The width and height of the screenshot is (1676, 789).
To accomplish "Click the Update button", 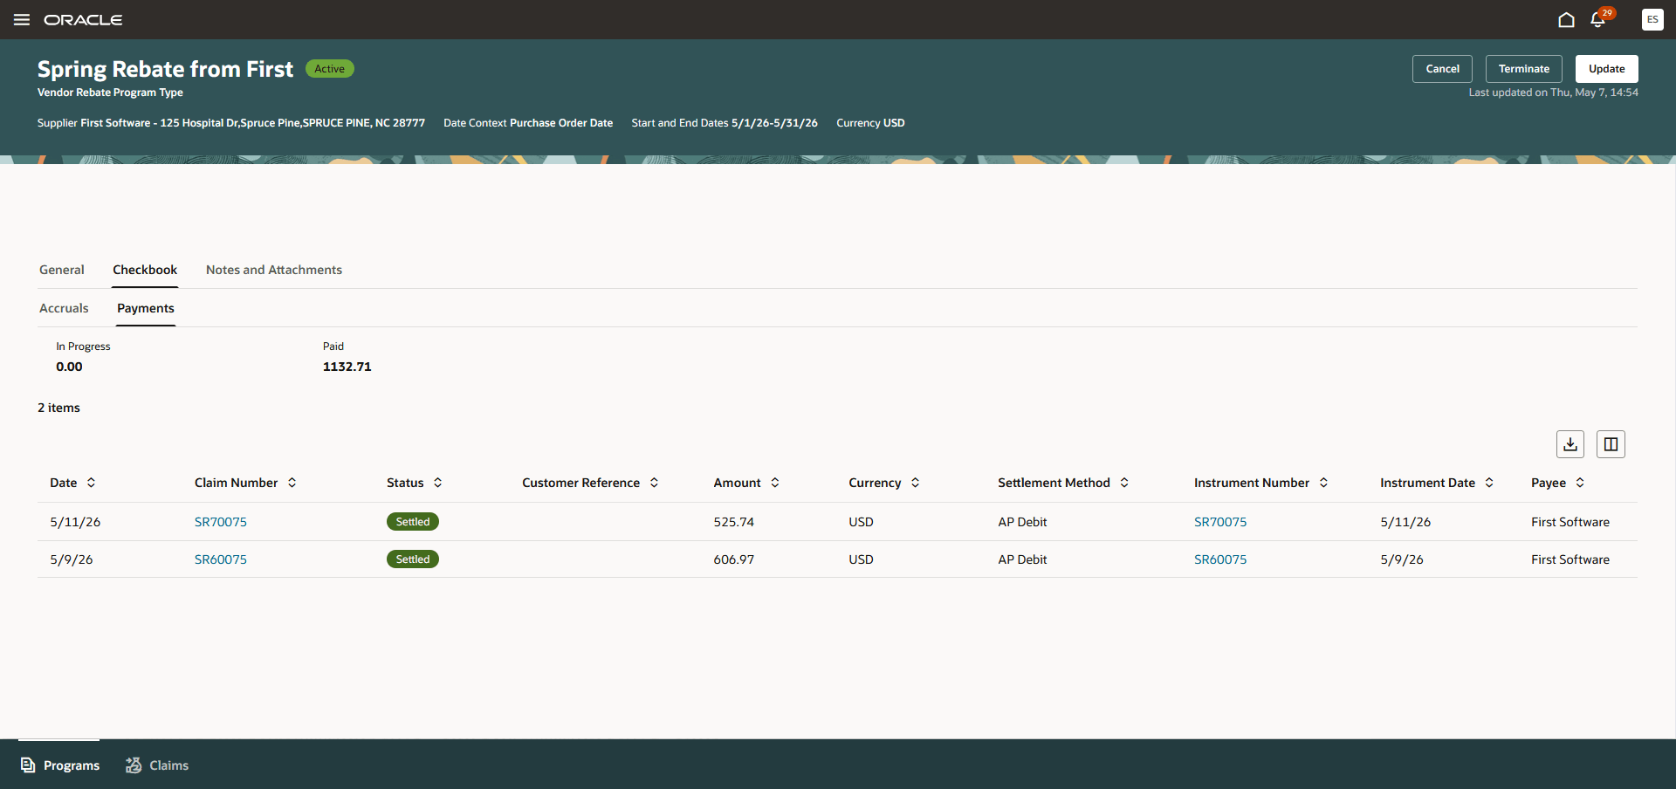I will pos(1606,69).
